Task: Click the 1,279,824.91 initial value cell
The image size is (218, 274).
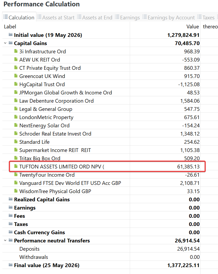Action: pos(183,35)
